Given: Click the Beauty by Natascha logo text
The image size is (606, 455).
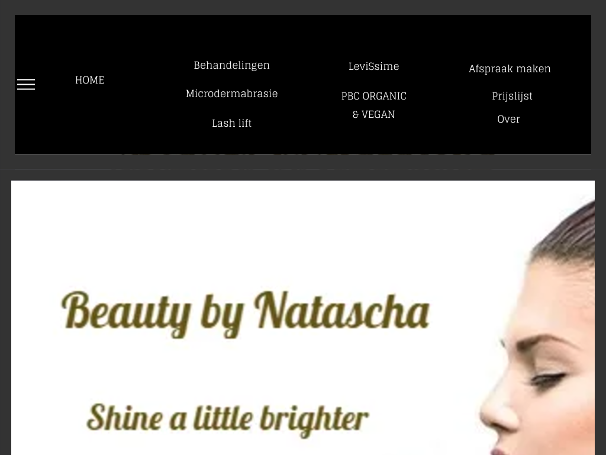Looking at the screenshot, I should point(246,315).
